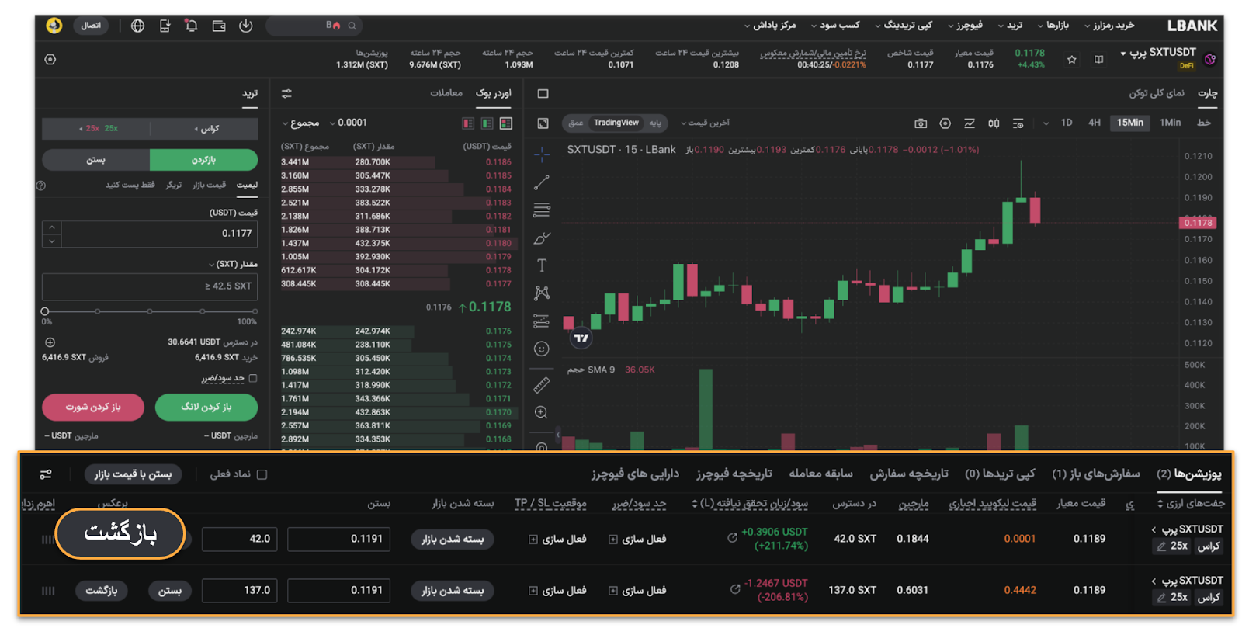Open trade settings hexagon icon below avatar

click(50, 59)
